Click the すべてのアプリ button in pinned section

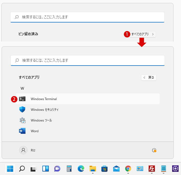tap(143, 34)
